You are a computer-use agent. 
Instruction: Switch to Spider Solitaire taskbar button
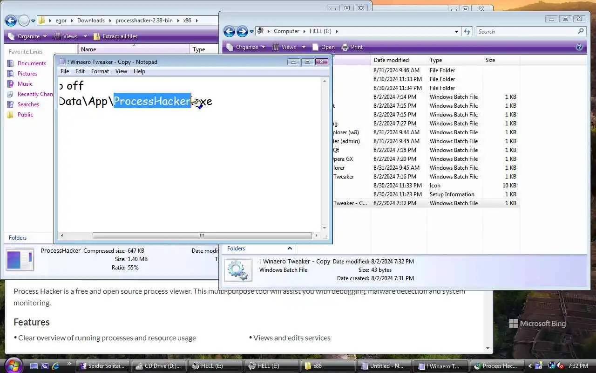pyautogui.click(x=102, y=366)
